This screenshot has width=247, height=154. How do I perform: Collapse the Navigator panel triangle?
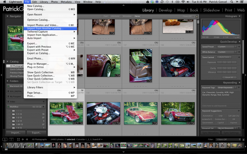[7, 16]
